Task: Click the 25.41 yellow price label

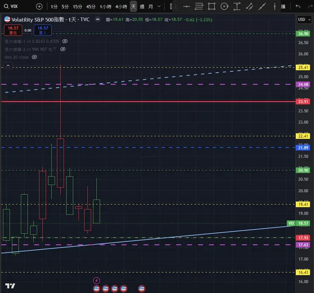Action: click(303, 68)
